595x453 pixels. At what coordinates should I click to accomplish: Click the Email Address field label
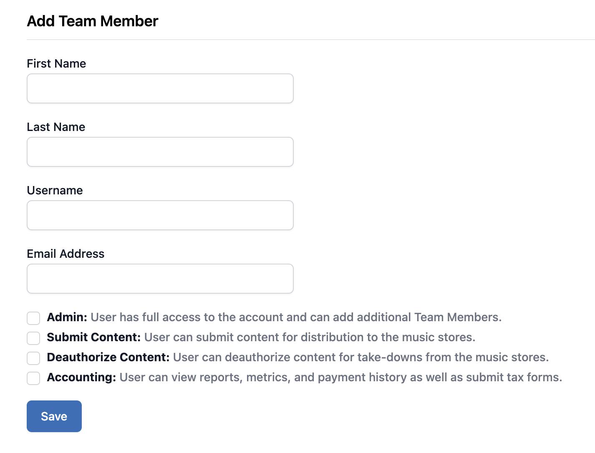[66, 254]
